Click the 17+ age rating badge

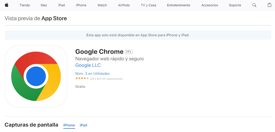pos(129,52)
